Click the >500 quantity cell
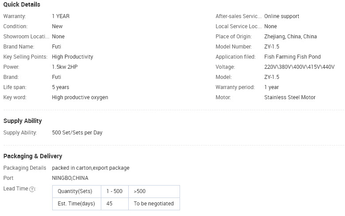The image size is (345, 216). tap(154, 191)
